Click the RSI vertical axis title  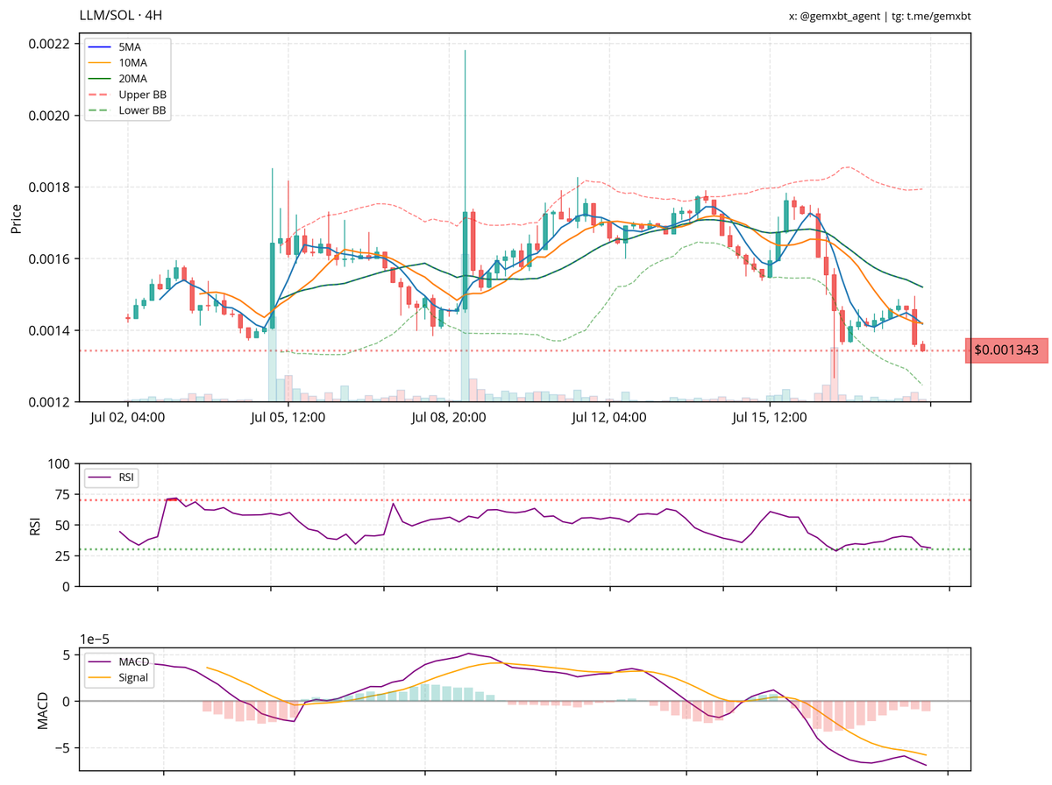(34, 525)
